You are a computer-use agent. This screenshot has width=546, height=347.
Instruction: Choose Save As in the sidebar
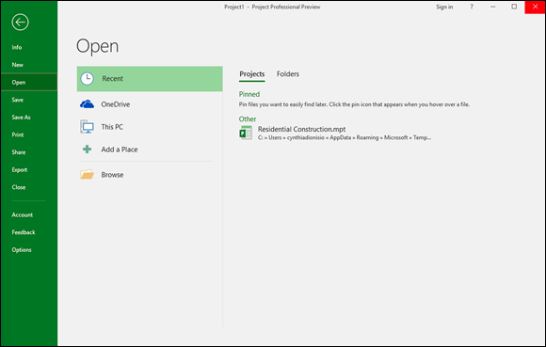click(x=21, y=118)
